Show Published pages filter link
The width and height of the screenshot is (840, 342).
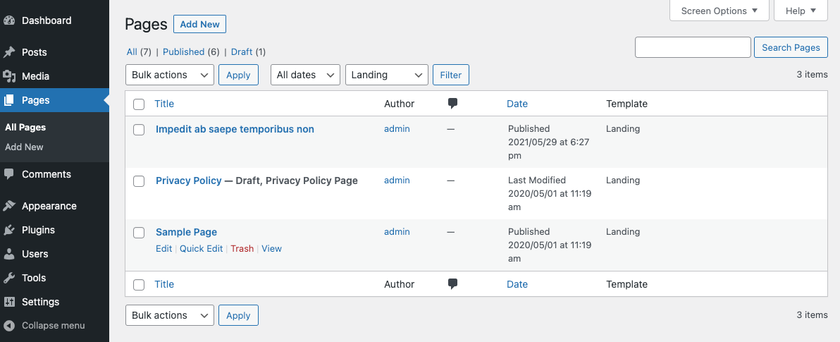click(183, 52)
